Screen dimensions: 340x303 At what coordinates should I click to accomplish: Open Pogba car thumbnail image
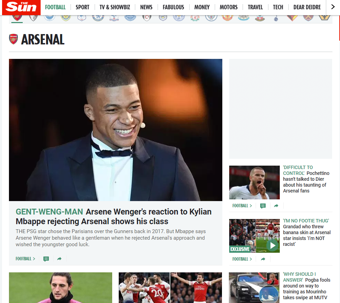[254, 288]
